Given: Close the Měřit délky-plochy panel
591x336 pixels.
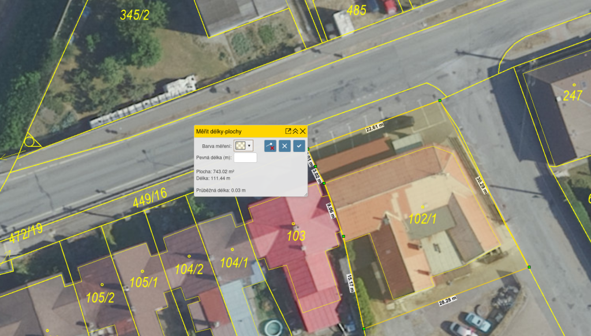Looking at the screenshot, I should (302, 131).
